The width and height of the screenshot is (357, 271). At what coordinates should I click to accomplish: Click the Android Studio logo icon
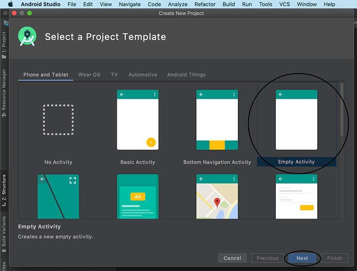[x=27, y=37]
